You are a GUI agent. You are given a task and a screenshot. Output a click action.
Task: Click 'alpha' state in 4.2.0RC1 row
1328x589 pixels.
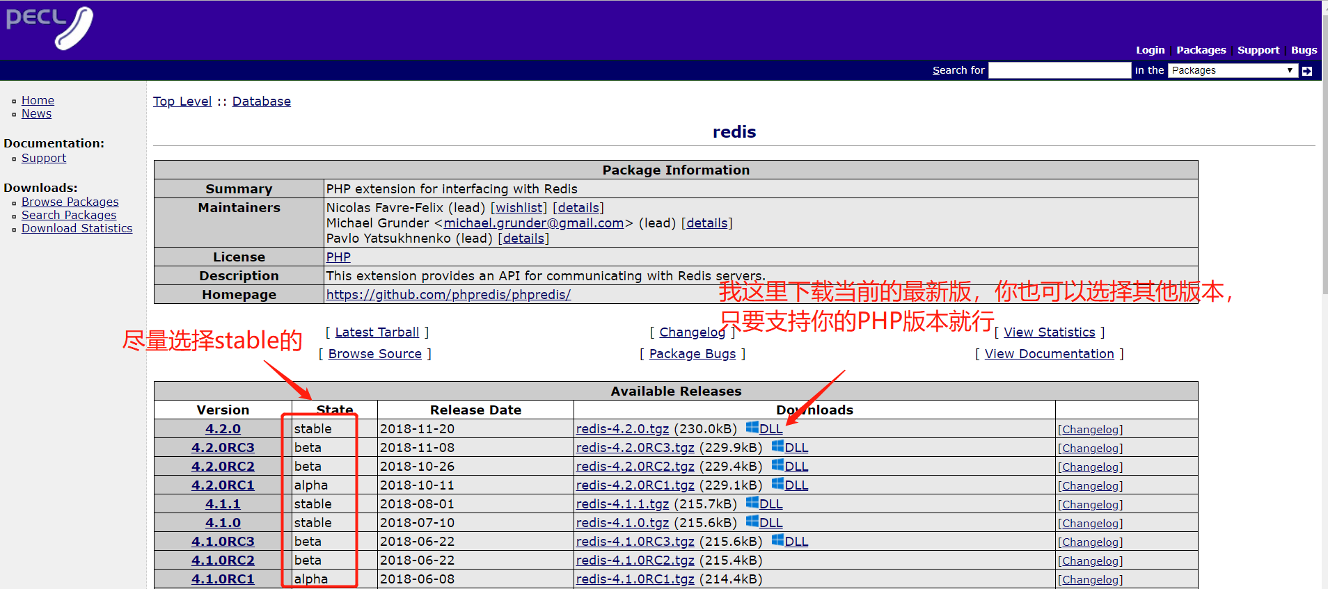pyautogui.click(x=310, y=485)
